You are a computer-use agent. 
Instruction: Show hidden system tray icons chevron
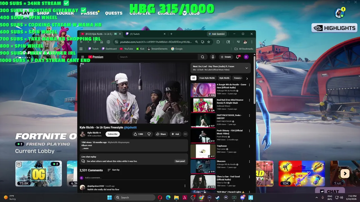point(317,198)
